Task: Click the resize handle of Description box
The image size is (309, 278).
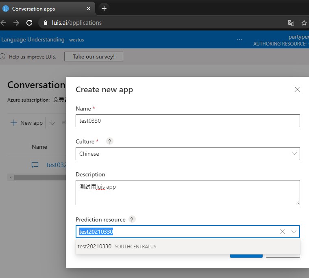Action: (298, 203)
